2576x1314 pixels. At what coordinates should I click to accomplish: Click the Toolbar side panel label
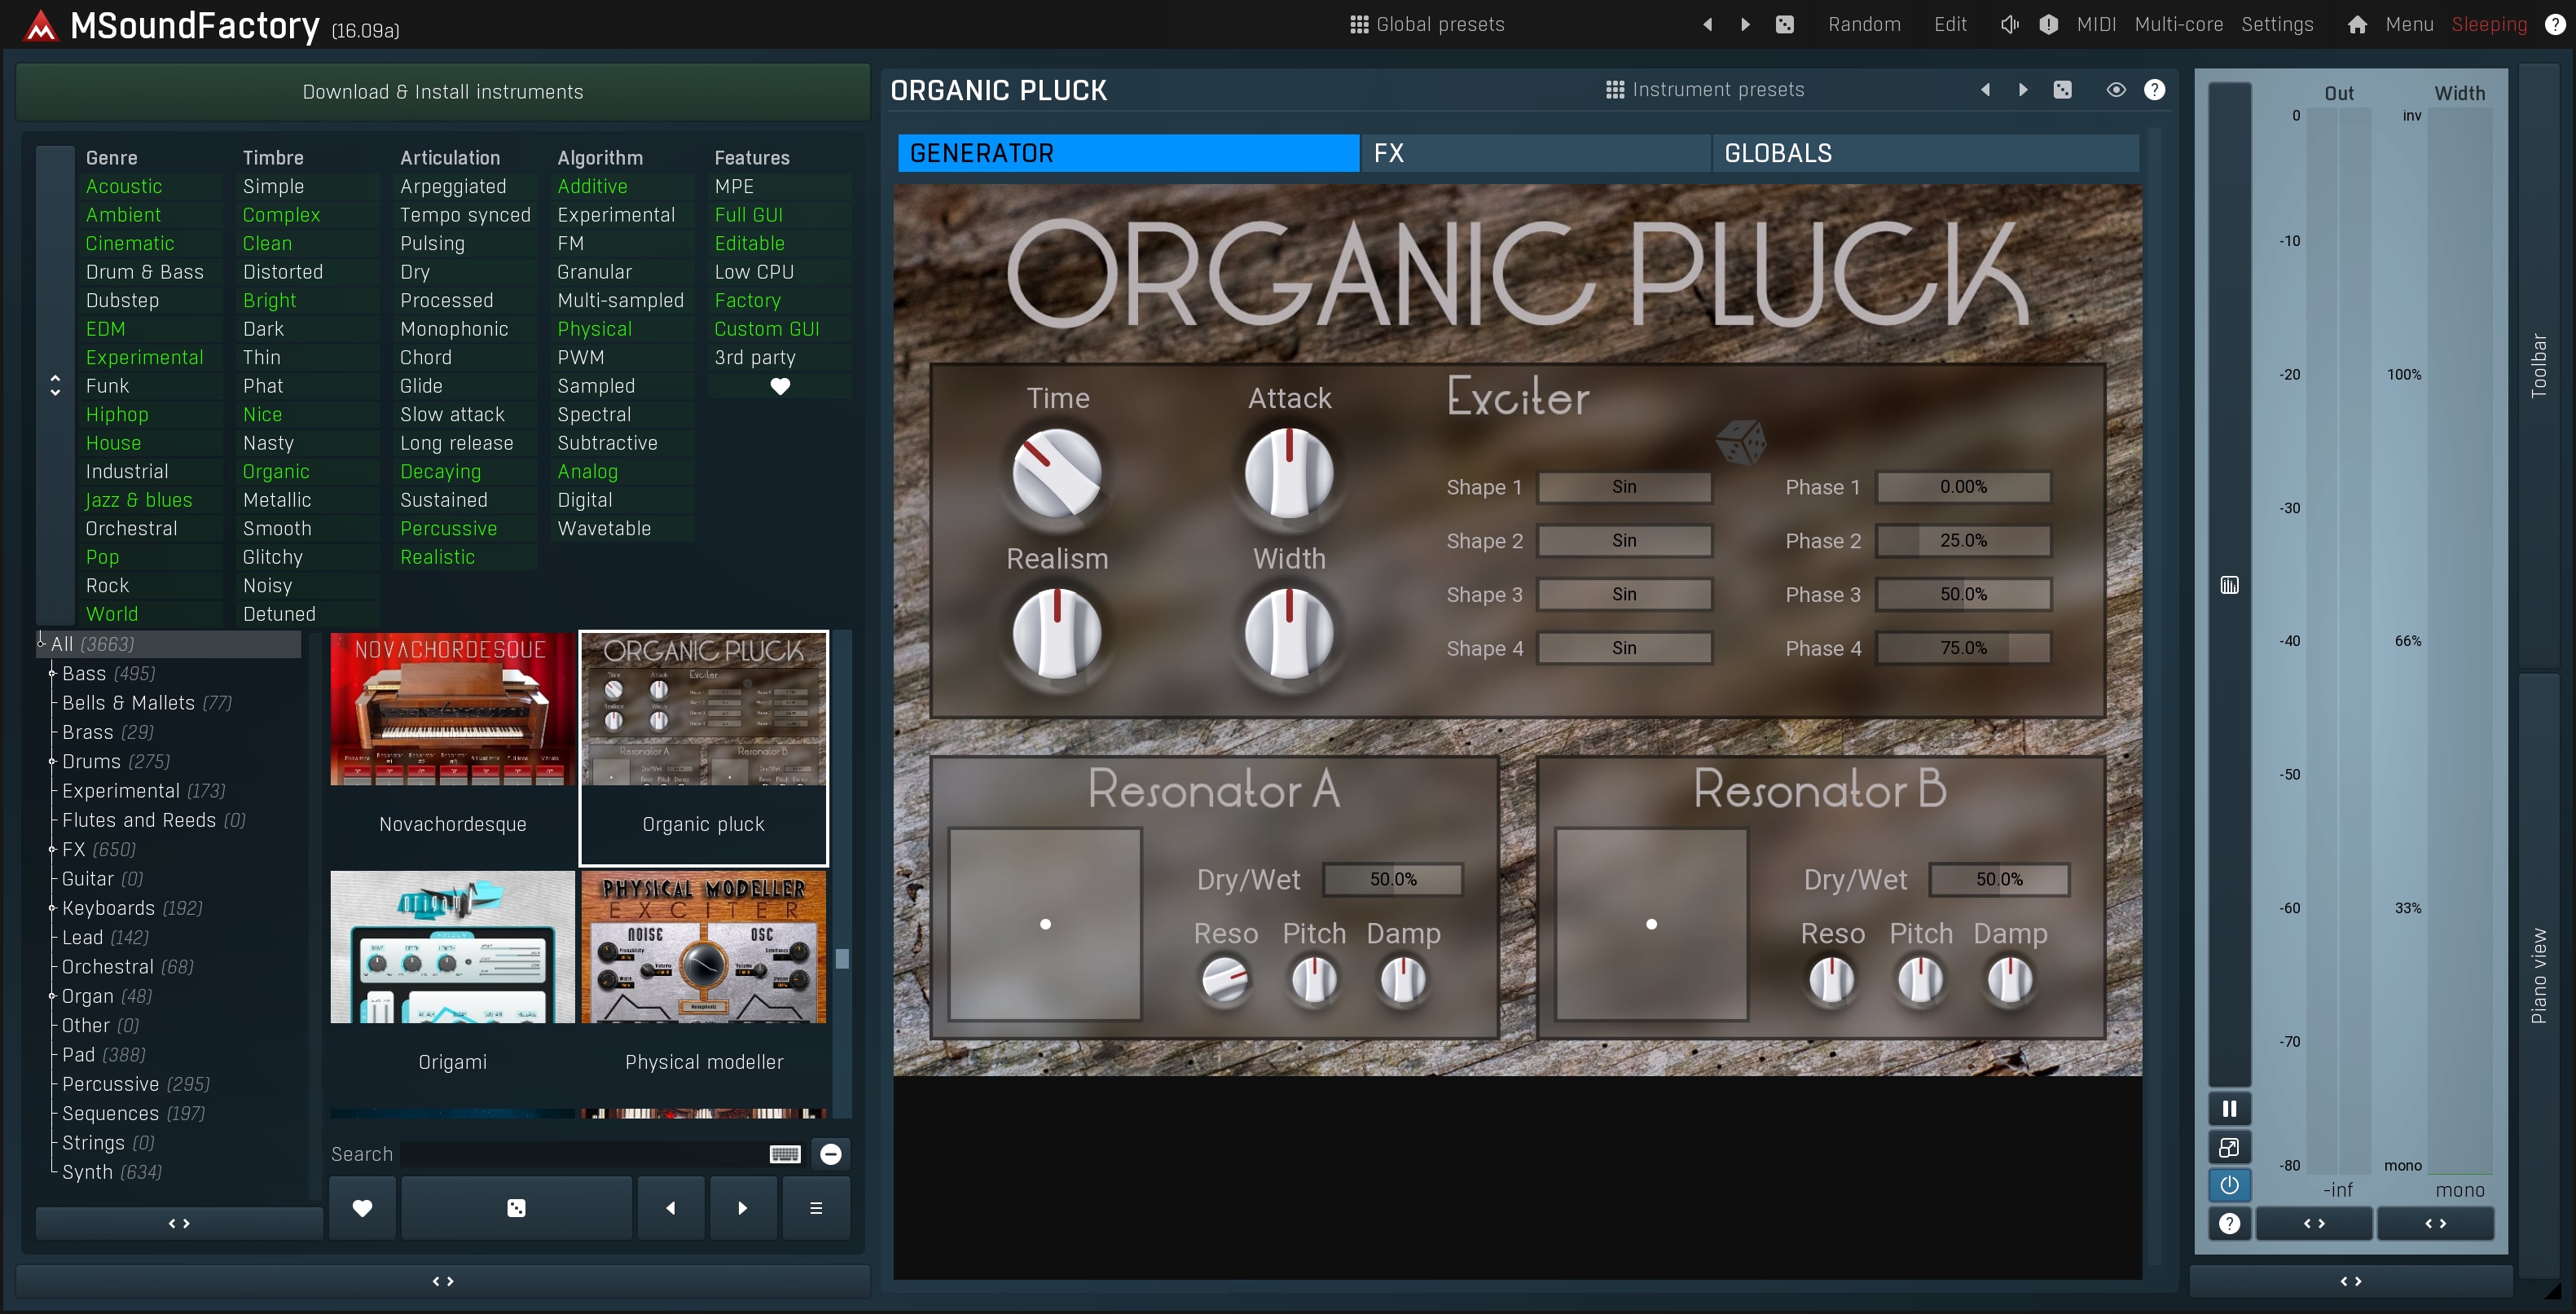pos(2538,366)
